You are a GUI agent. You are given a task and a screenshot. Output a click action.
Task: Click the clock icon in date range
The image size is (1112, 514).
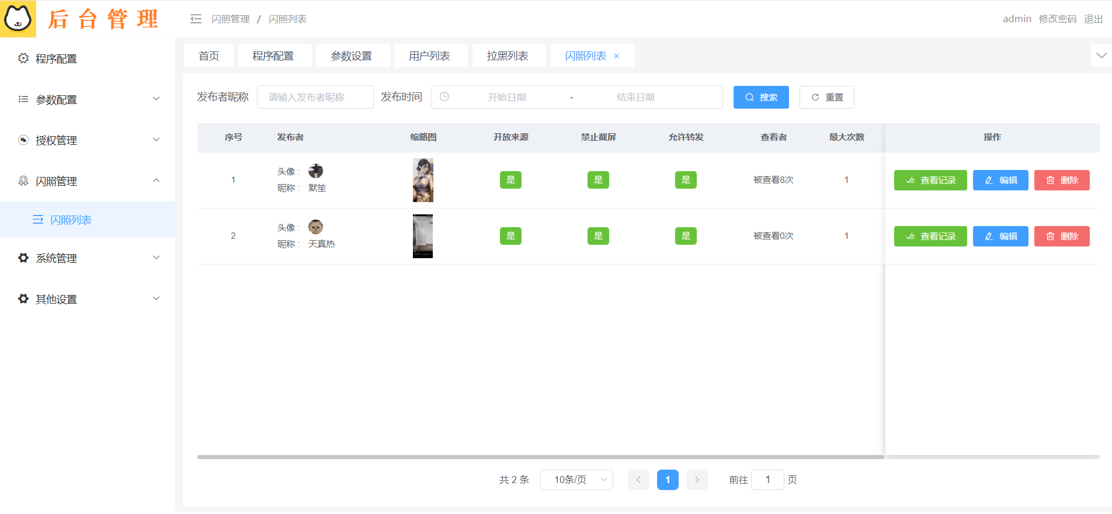point(444,97)
